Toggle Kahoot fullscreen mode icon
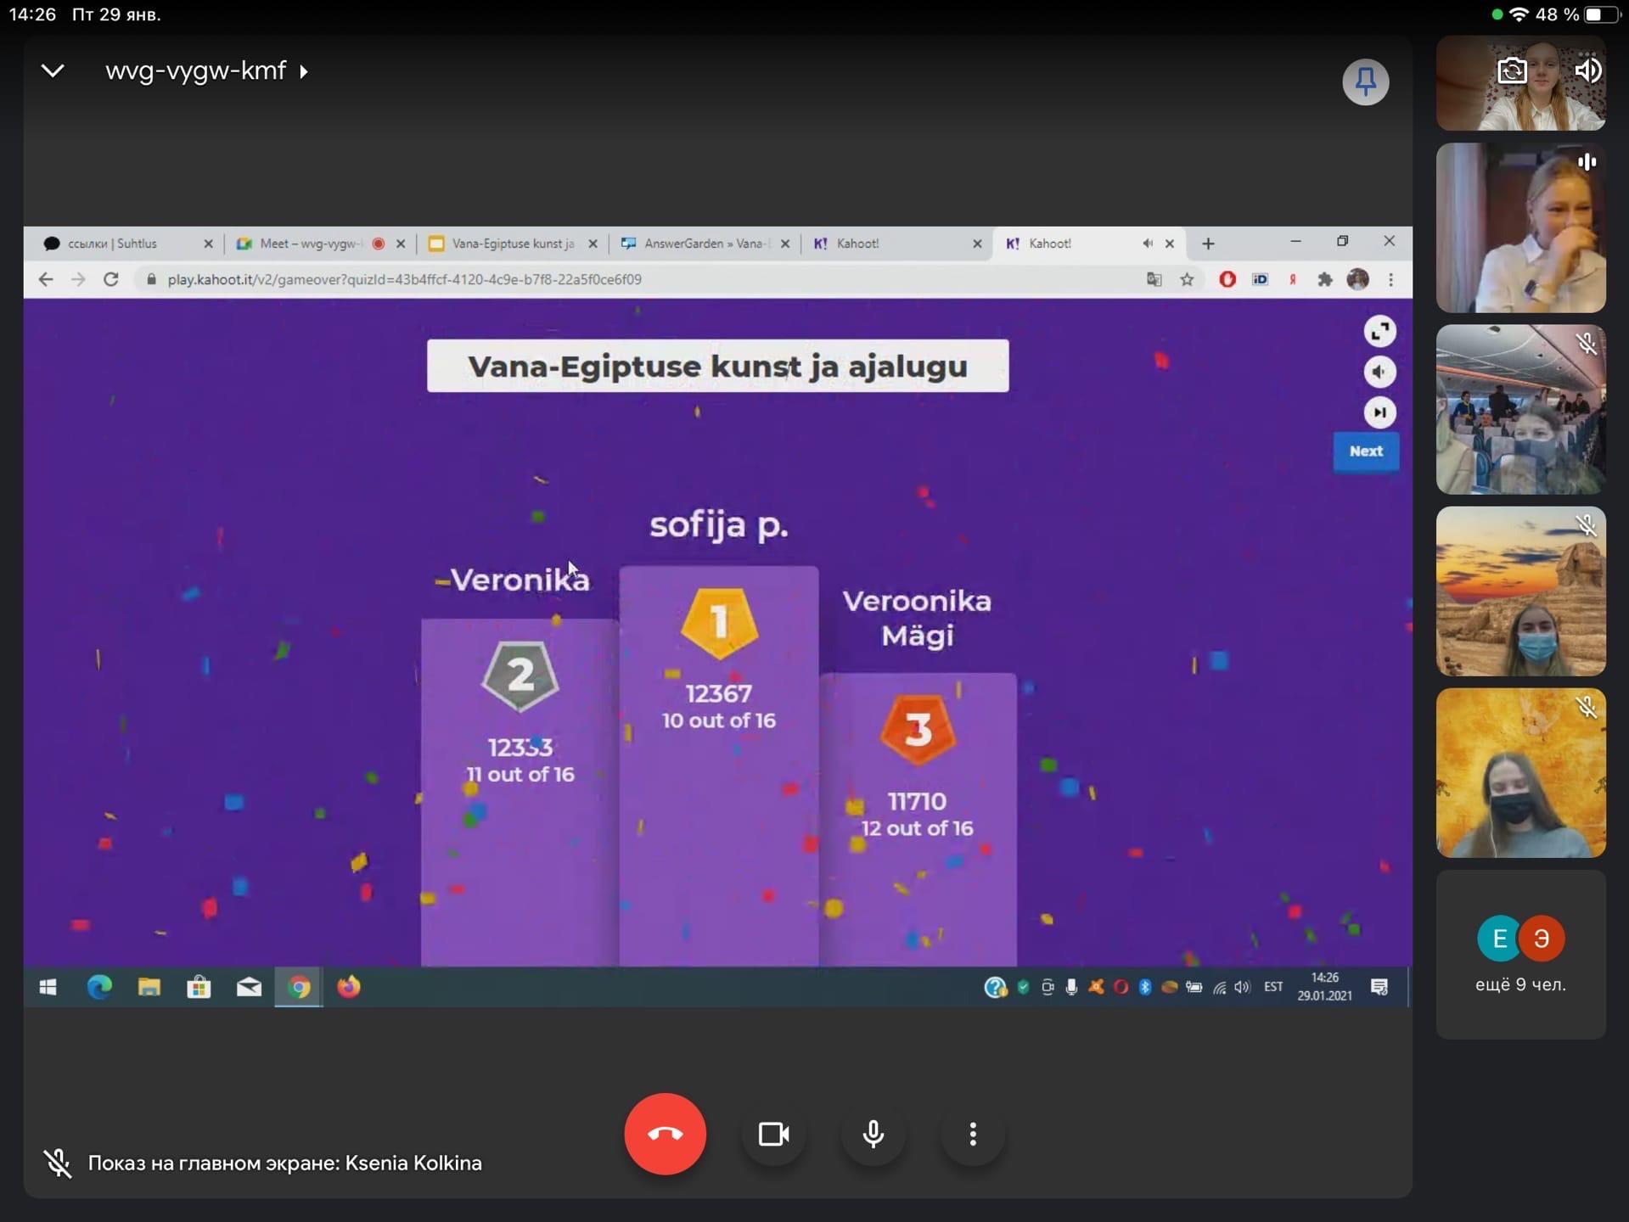The image size is (1629, 1222). click(x=1379, y=331)
